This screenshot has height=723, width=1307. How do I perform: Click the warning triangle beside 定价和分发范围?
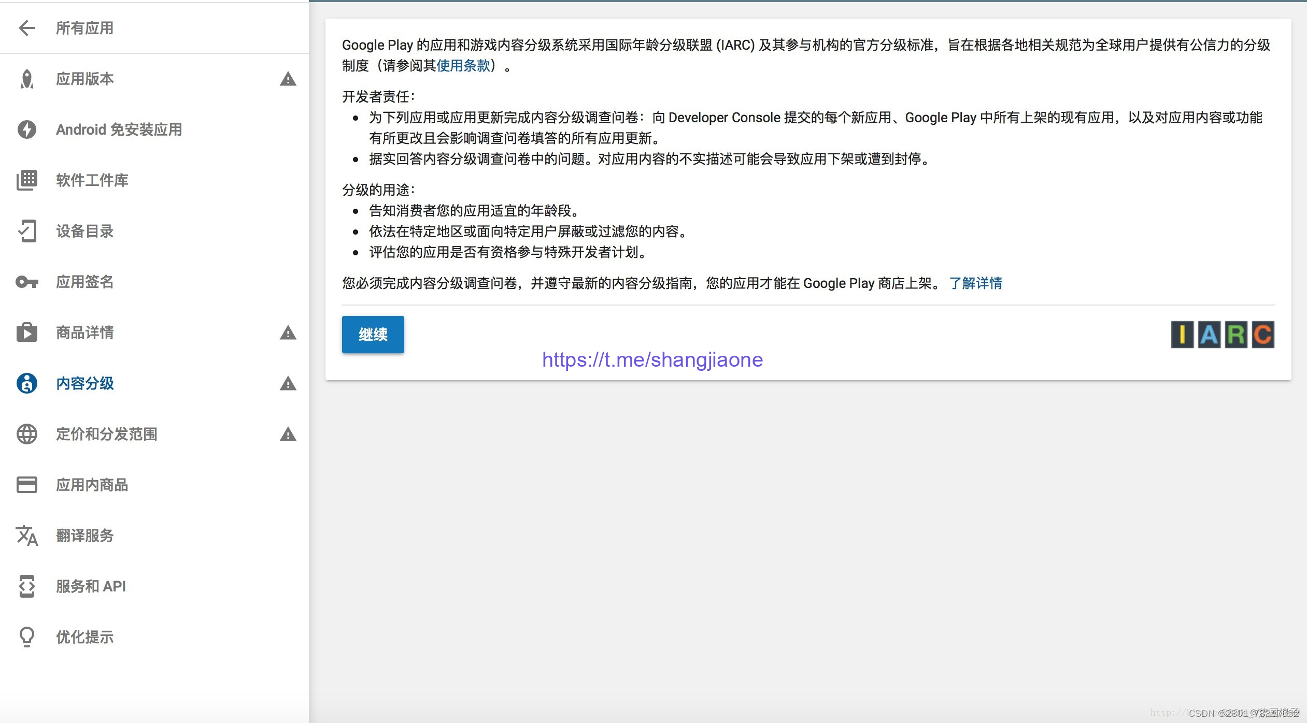(288, 435)
